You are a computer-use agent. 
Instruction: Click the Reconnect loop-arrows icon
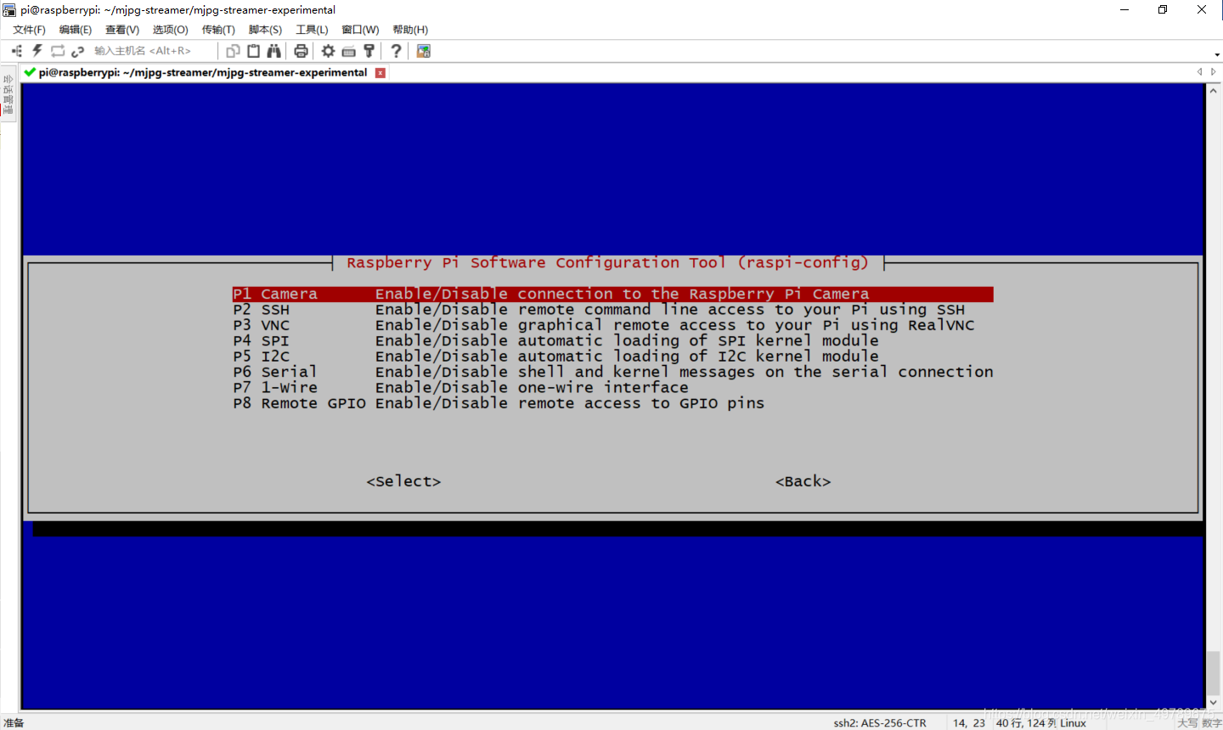click(58, 51)
